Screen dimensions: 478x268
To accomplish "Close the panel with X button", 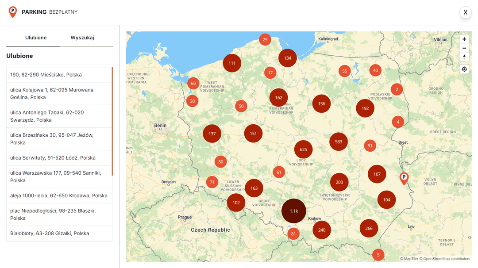I will [x=465, y=12].
